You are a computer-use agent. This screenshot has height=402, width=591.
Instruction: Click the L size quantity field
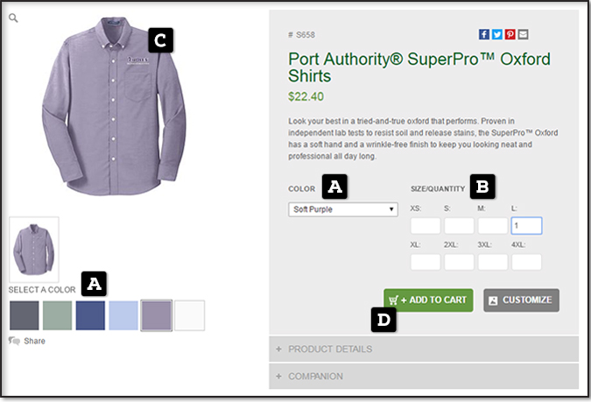click(526, 226)
